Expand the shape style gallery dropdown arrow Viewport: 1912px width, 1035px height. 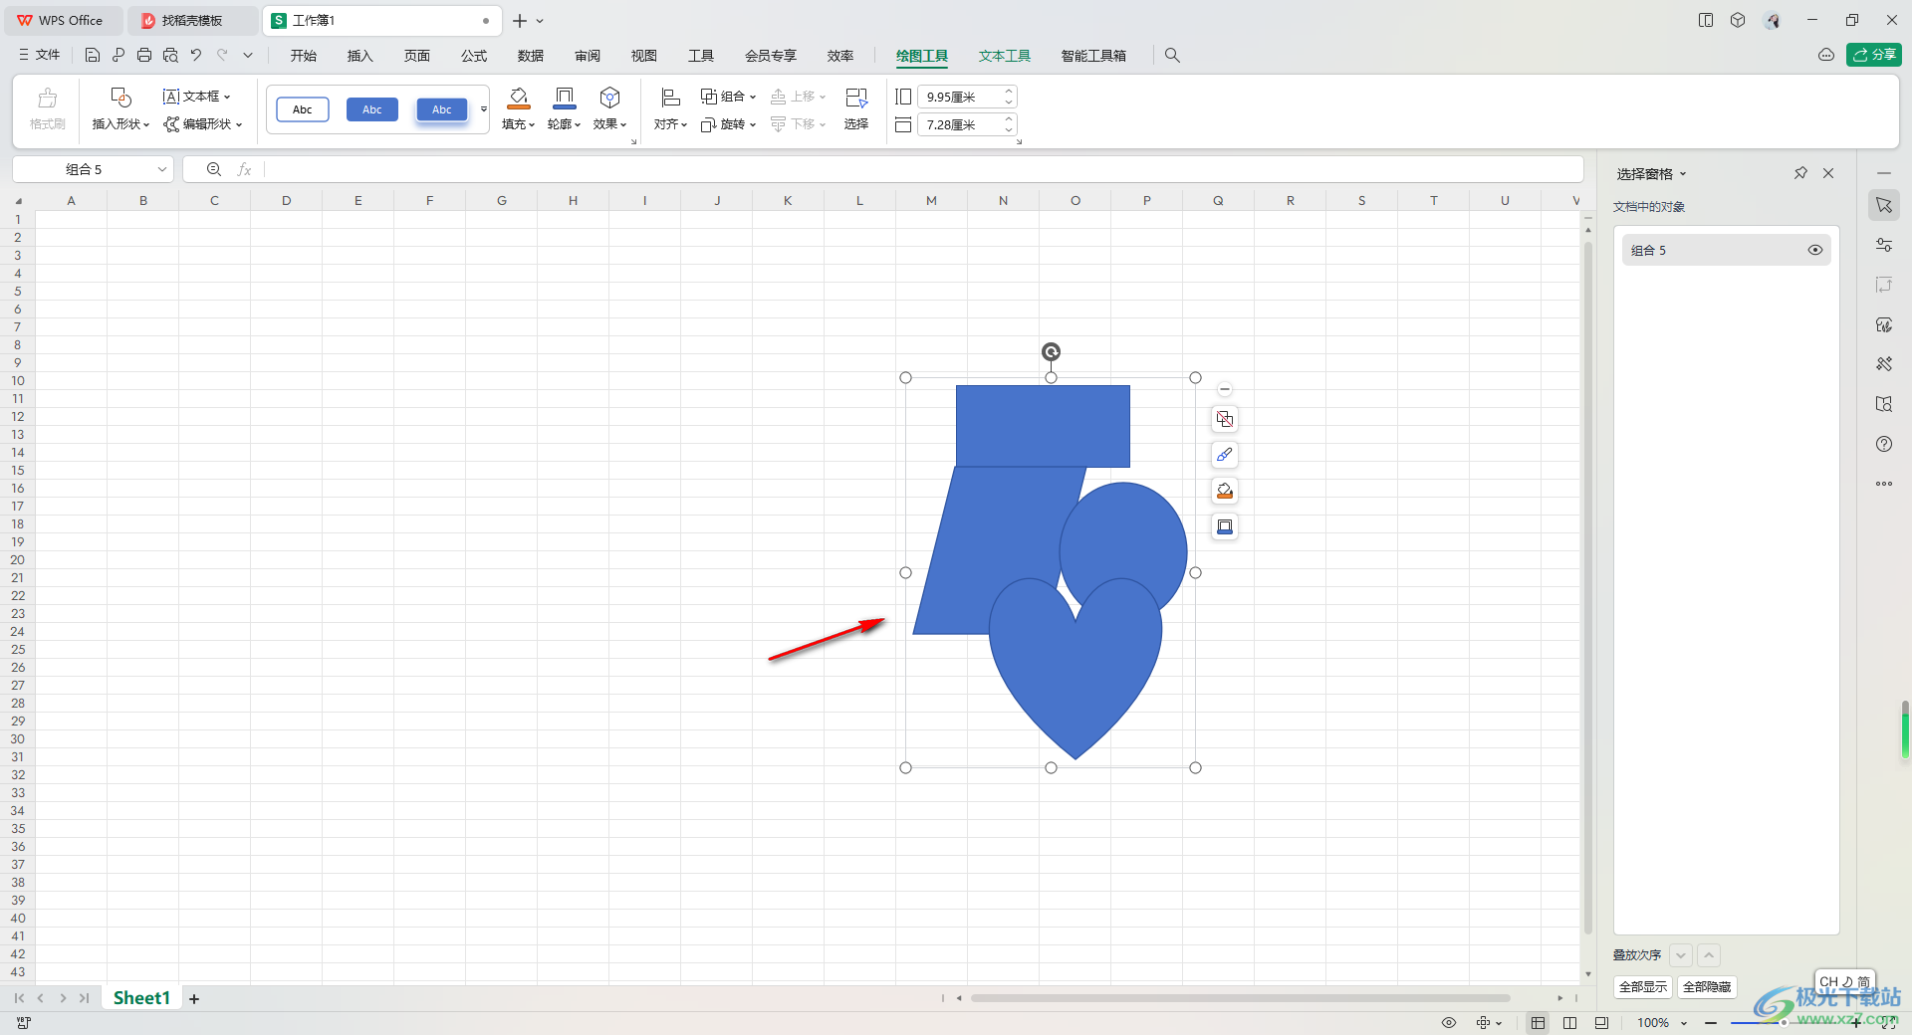tap(484, 109)
